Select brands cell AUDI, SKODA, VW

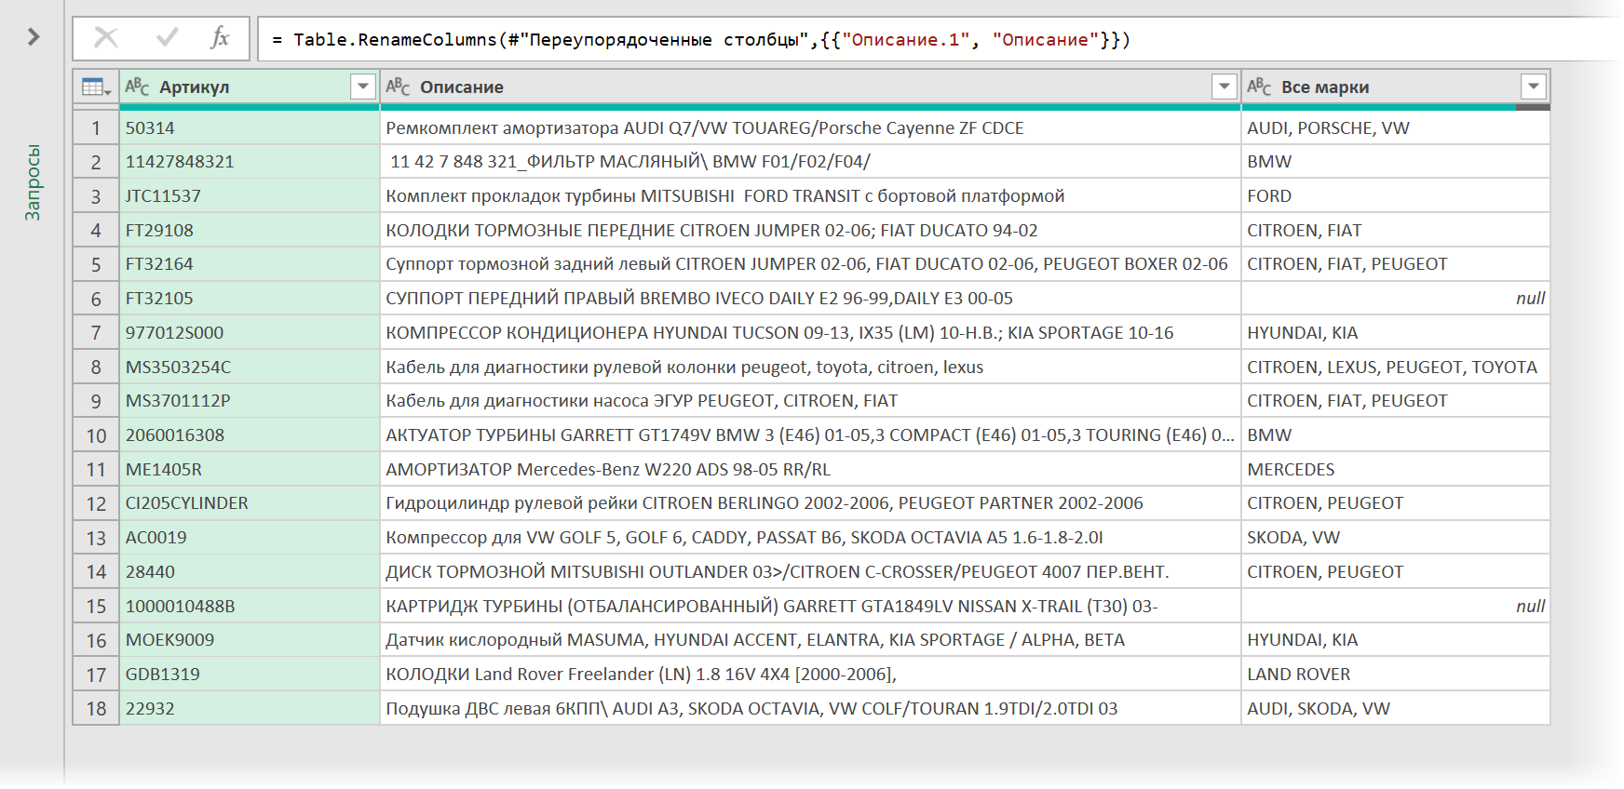(x=1396, y=709)
